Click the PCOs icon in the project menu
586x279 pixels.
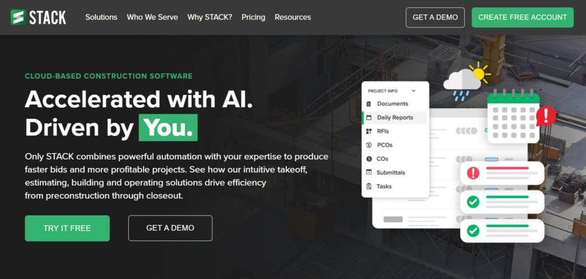pyautogui.click(x=369, y=145)
